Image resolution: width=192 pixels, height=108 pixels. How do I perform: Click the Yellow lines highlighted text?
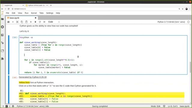24,82
